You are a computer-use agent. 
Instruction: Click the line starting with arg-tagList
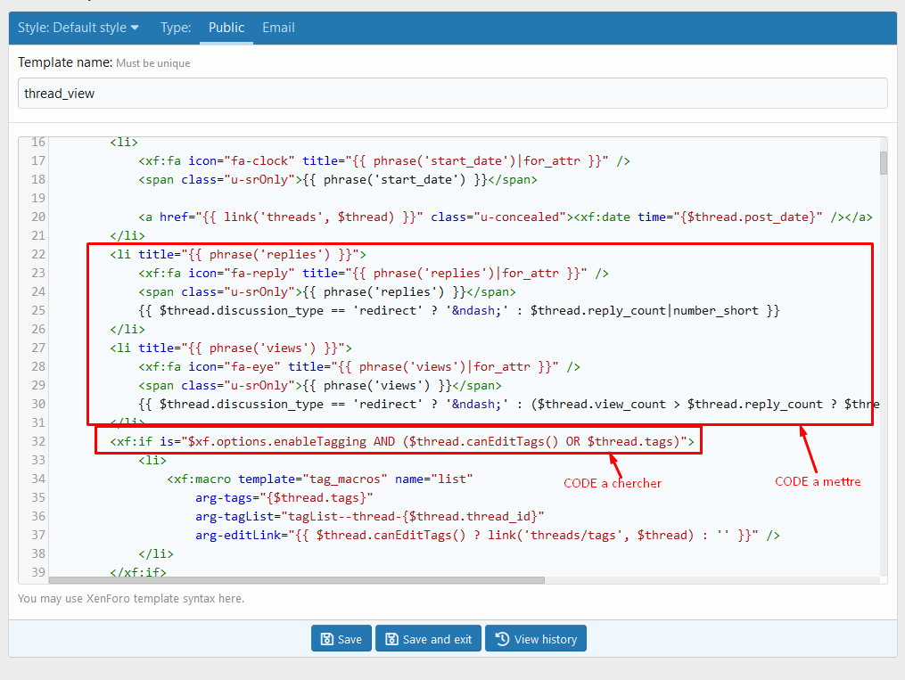pyautogui.click(x=369, y=516)
